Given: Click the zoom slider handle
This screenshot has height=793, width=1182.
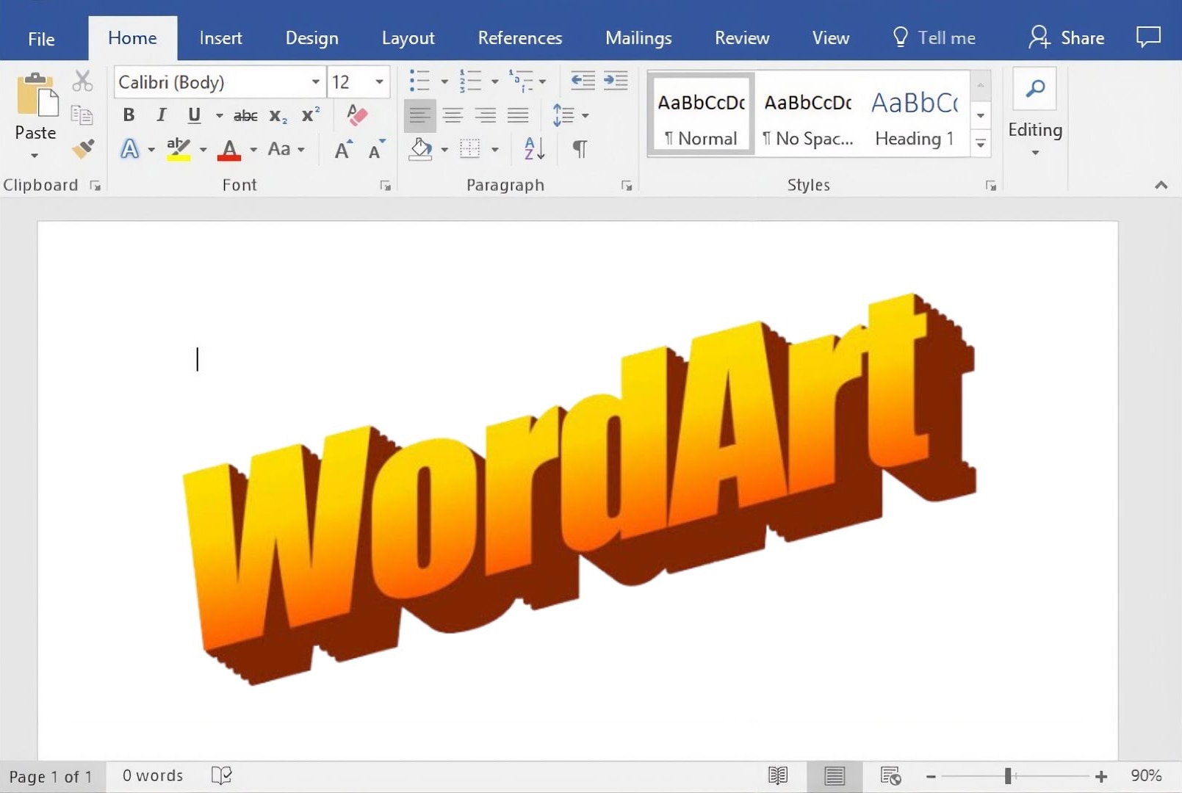Looking at the screenshot, I should [x=1008, y=776].
